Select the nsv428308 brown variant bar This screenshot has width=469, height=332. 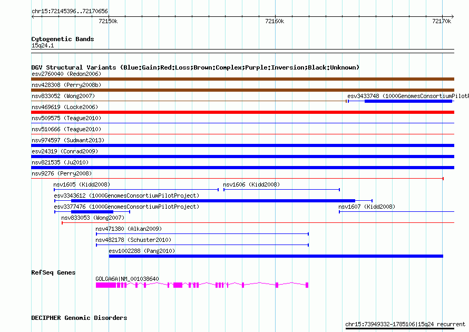[x=242, y=90]
